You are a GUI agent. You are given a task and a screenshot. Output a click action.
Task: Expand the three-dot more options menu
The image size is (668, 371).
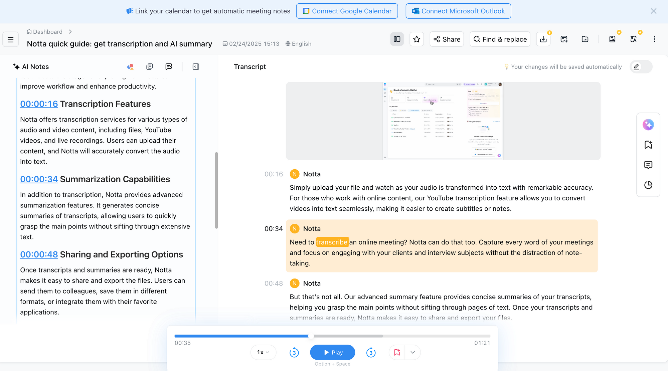(654, 39)
